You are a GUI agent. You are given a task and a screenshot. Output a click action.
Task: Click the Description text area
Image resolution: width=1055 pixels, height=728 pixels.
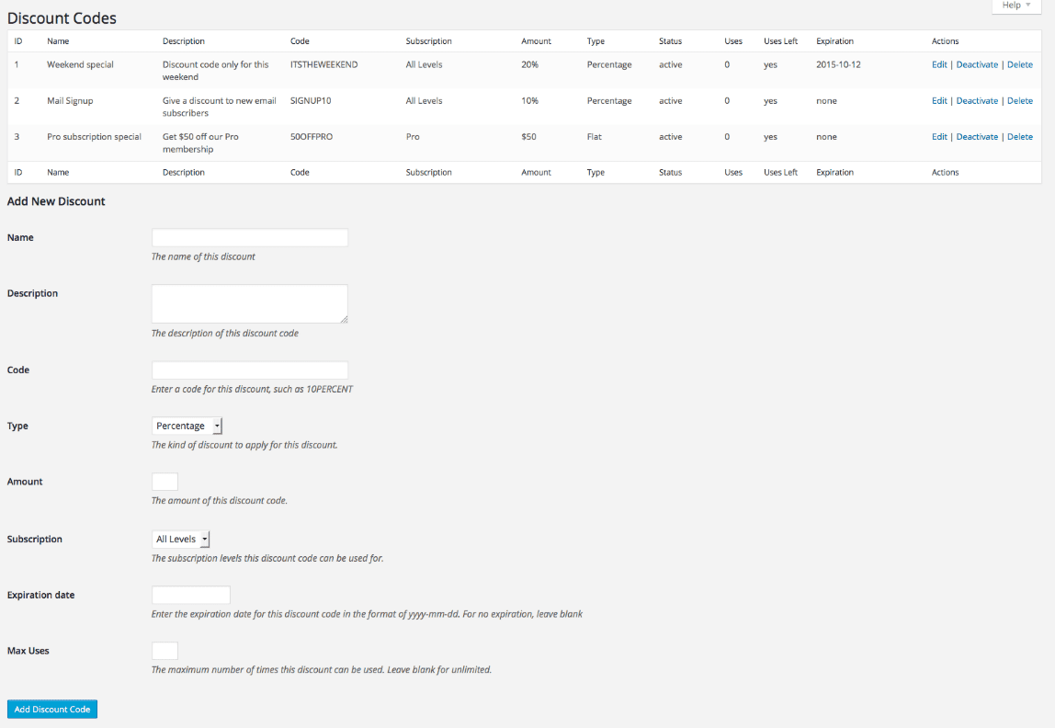click(249, 303)
